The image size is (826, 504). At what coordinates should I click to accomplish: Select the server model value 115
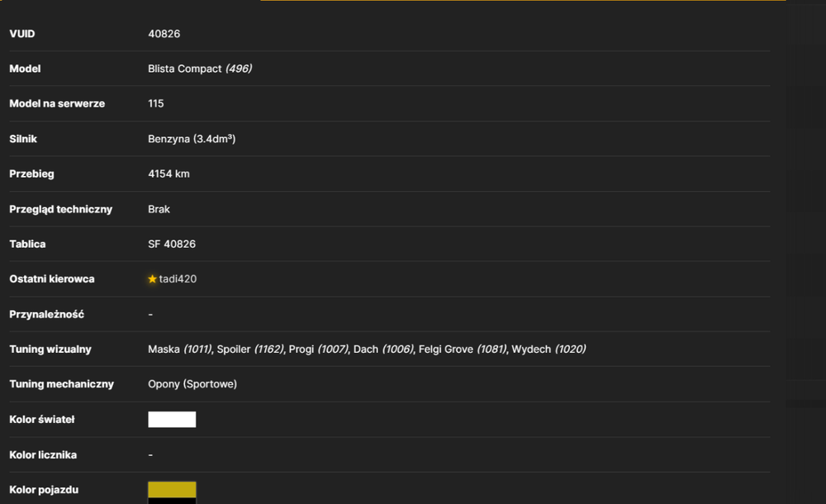[x=156, y=103]
